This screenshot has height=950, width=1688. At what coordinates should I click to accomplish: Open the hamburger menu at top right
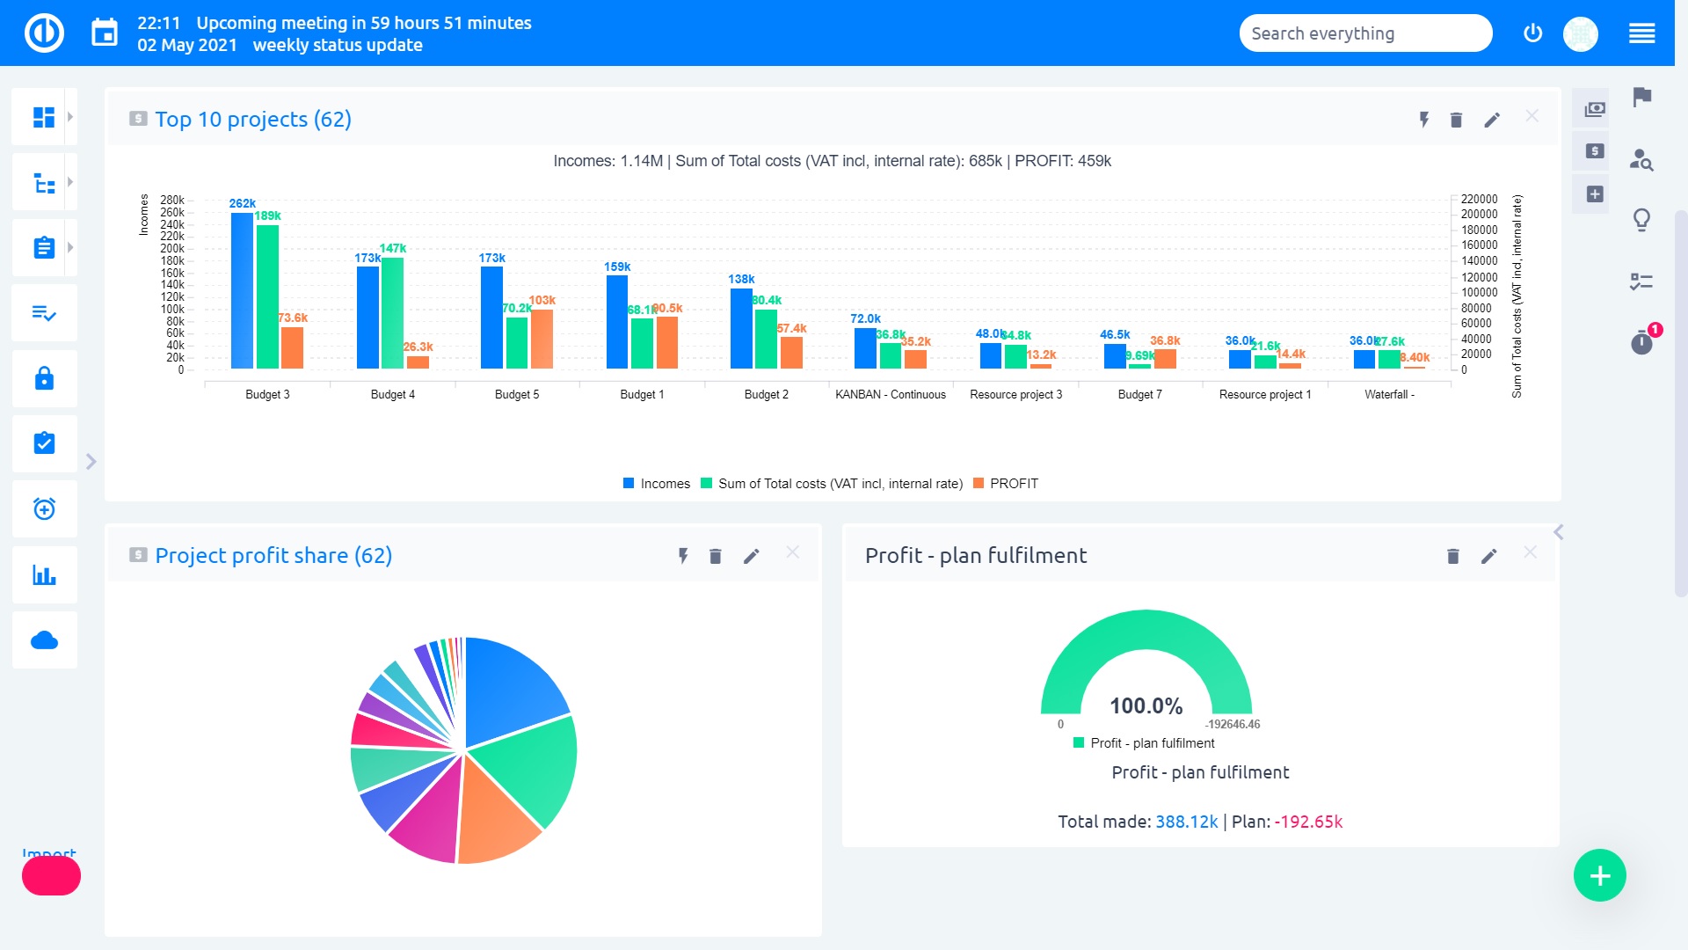coord(1641,33)
